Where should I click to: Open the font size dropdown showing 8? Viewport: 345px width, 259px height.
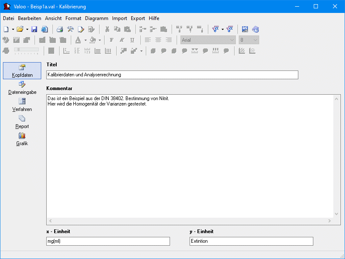pyautogui.click(x=255, y=40)
